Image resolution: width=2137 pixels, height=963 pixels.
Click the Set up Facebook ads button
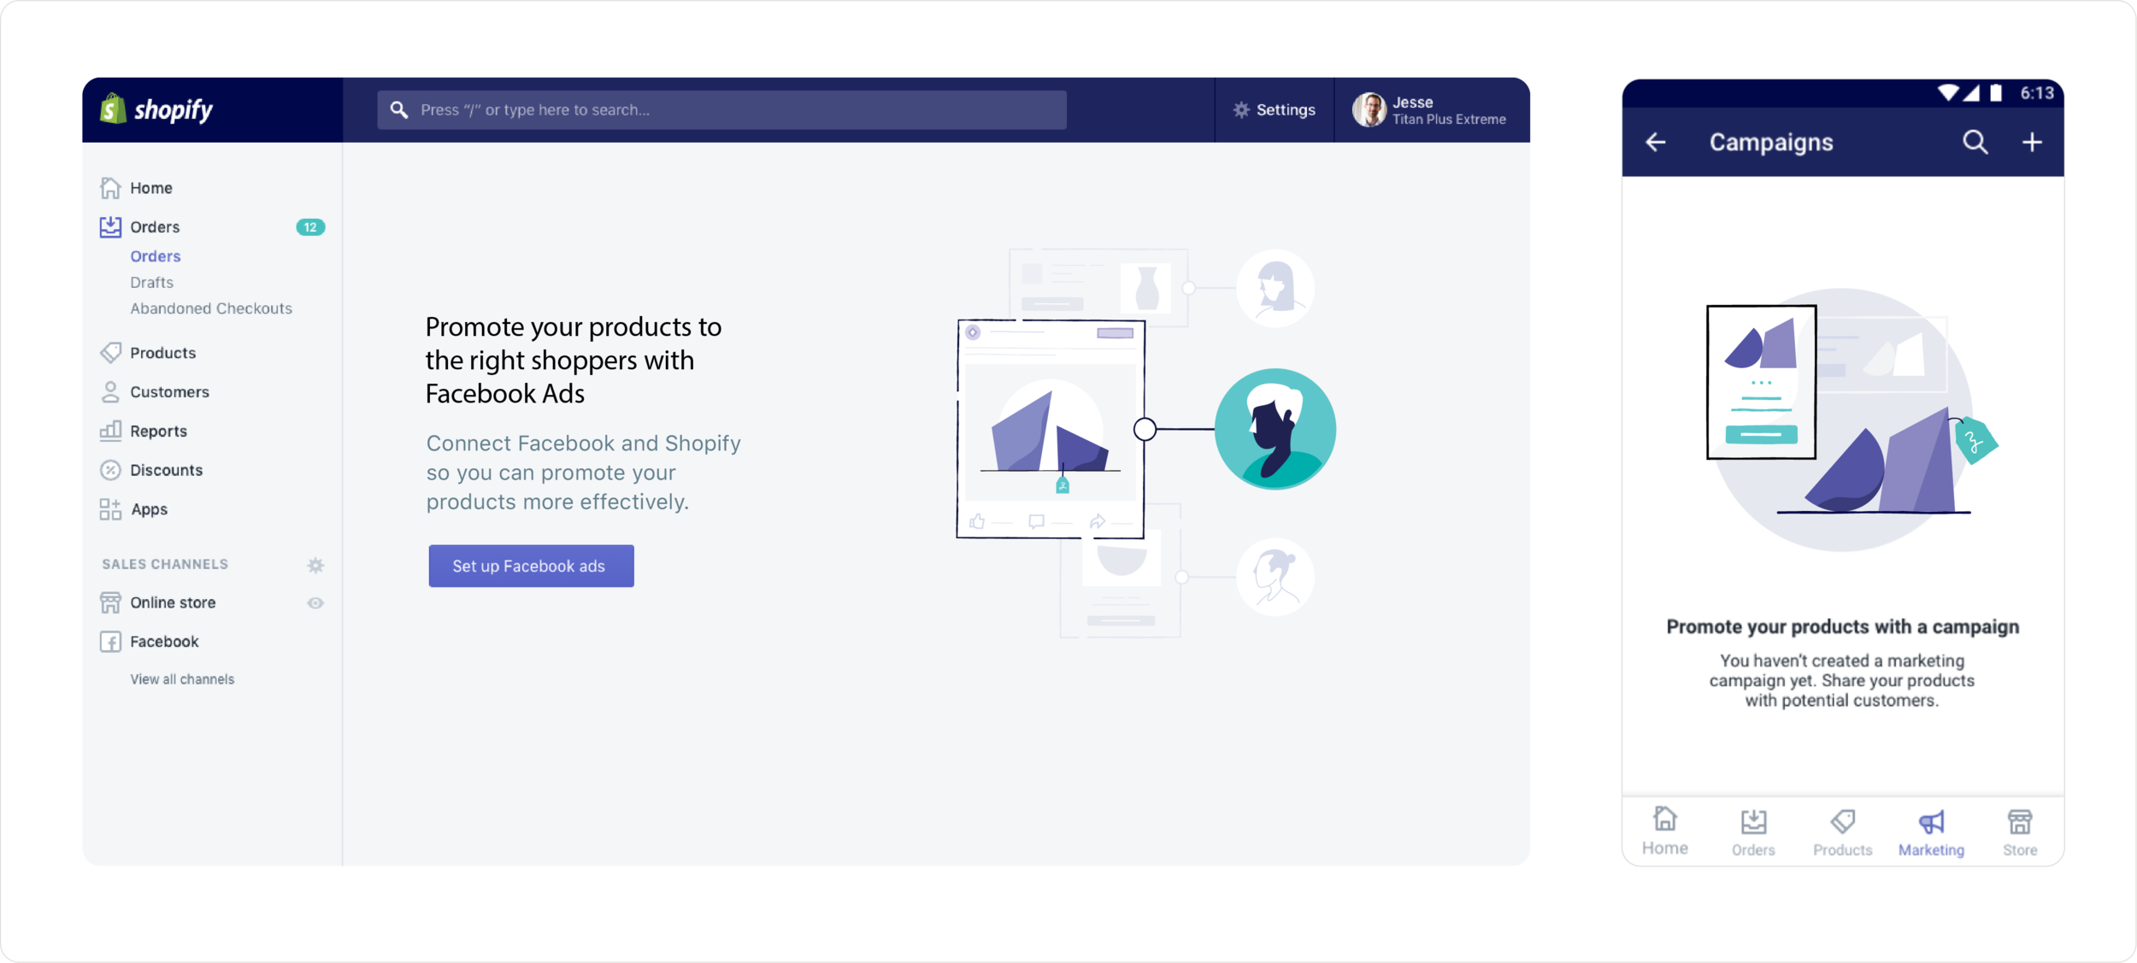[531, 566]
